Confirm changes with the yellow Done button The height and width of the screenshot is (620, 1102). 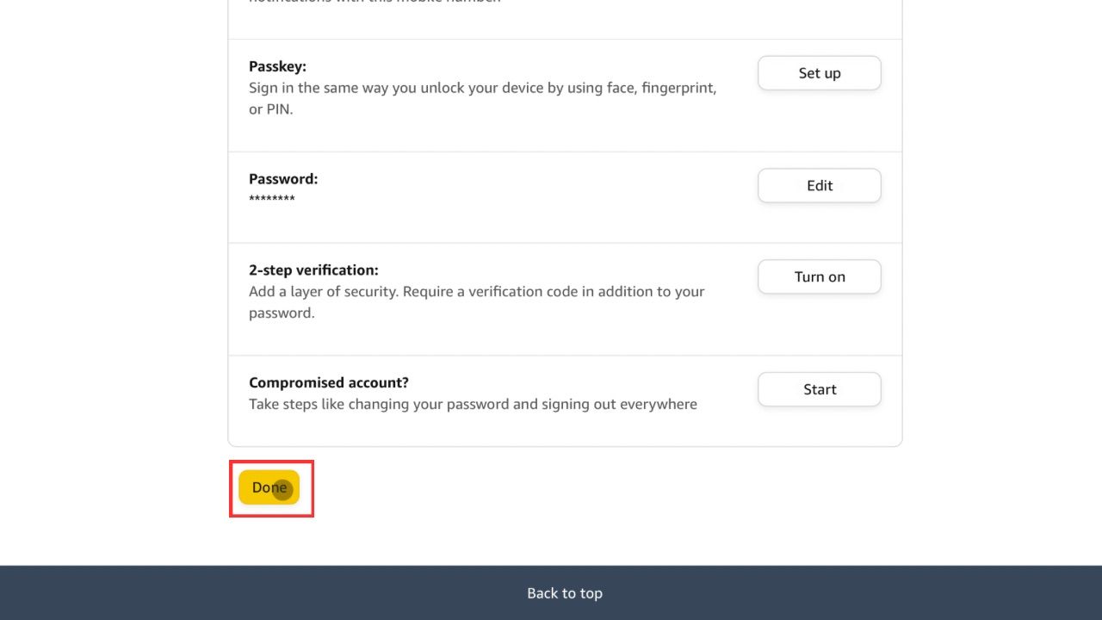point(270,487)
